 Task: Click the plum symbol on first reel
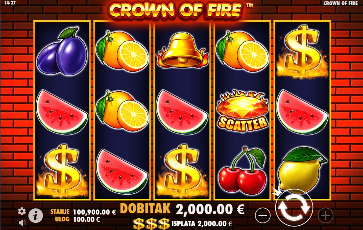coord(62,51)
